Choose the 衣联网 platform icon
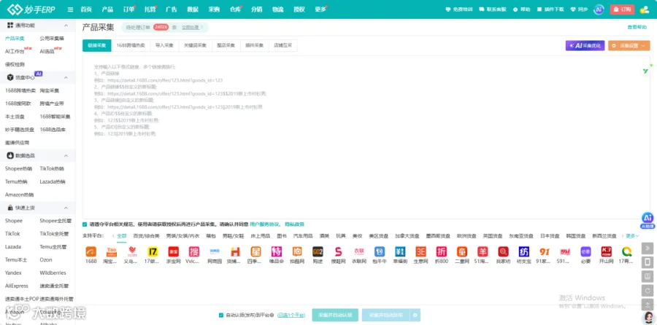 (359, 251)
